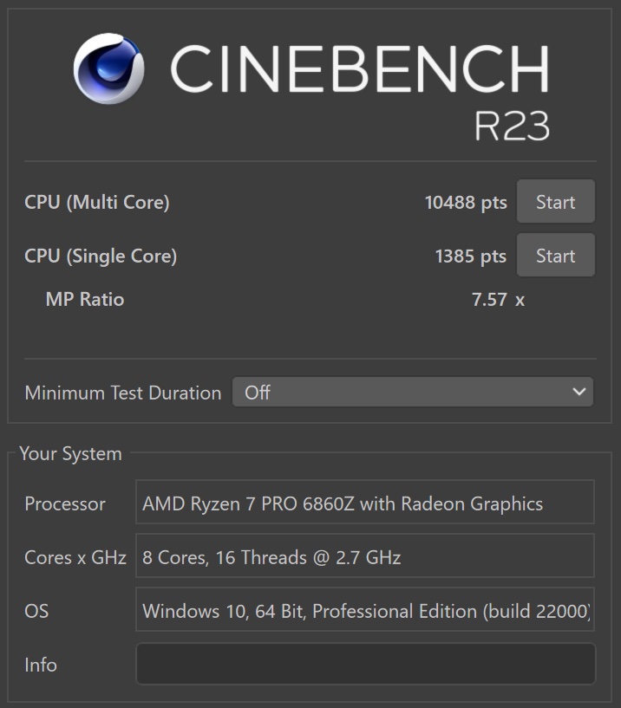Click the CINEBENCH title text
The height and width of the screenshot is (708, 621).
point(359,68)
